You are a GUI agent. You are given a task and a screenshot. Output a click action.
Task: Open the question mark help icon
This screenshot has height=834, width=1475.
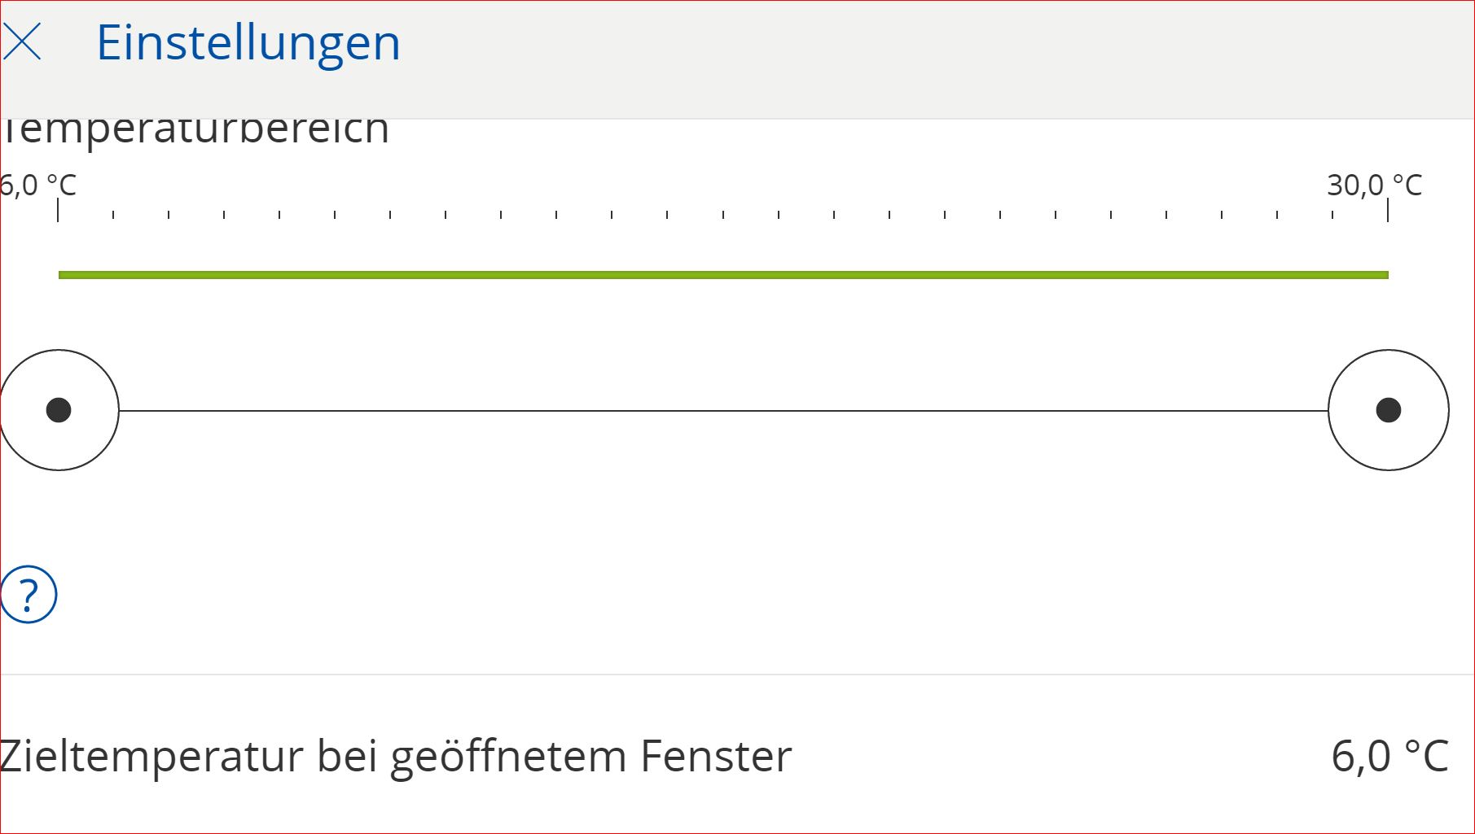[x=29, y=595]
